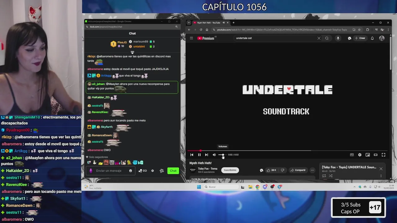
Task: Send message with green Chat button
Action: point(173,171)
